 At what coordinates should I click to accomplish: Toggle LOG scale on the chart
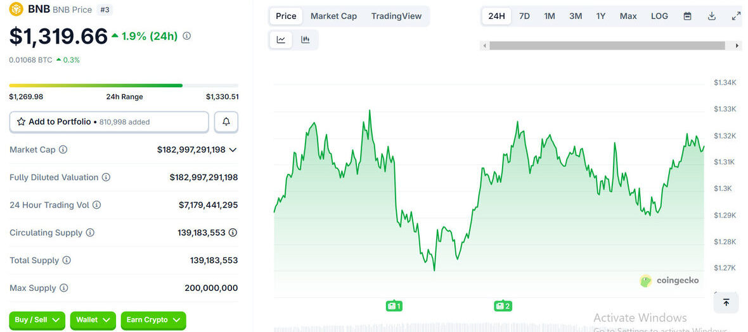659,16
